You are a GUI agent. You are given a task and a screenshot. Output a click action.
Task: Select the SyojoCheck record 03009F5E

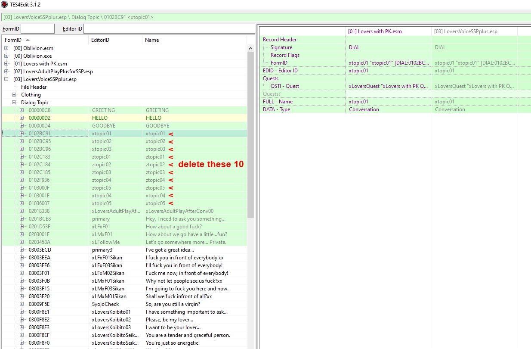(124, 304)
